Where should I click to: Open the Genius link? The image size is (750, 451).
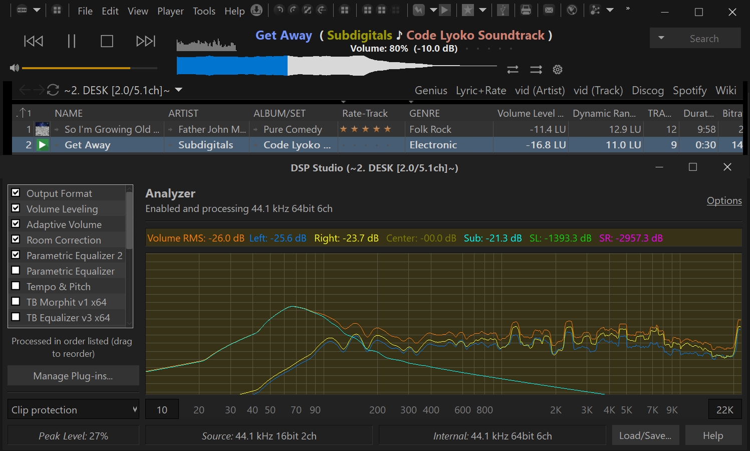coord(431,91)
